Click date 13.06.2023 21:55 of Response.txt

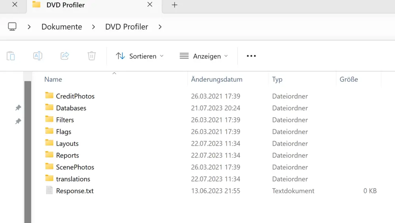215,191
